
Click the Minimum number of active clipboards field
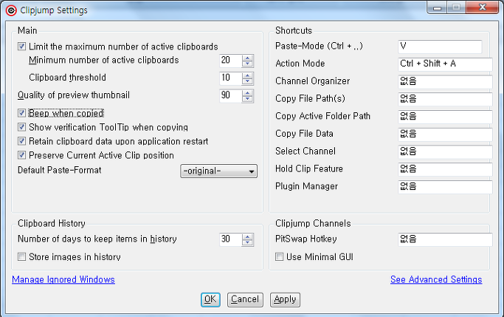click(231, 61)
